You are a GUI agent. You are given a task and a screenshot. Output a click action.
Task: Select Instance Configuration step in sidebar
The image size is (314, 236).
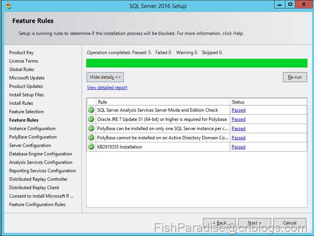pyautogui.click(x=32, y=129)
